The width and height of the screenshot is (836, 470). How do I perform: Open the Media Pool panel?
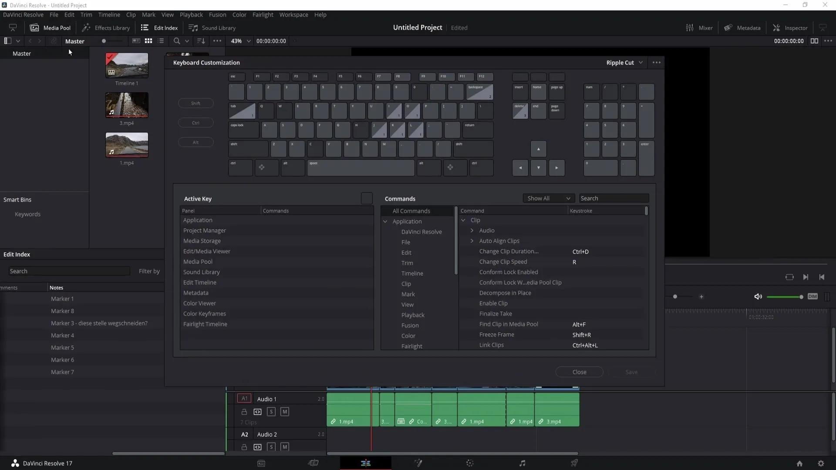point(50,28)
